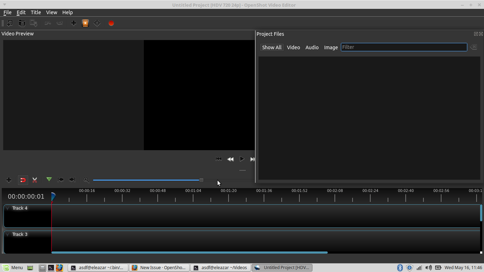Jump to start of video preview
The width and height of the screenshot is (484, 272).
coord(219,159)
